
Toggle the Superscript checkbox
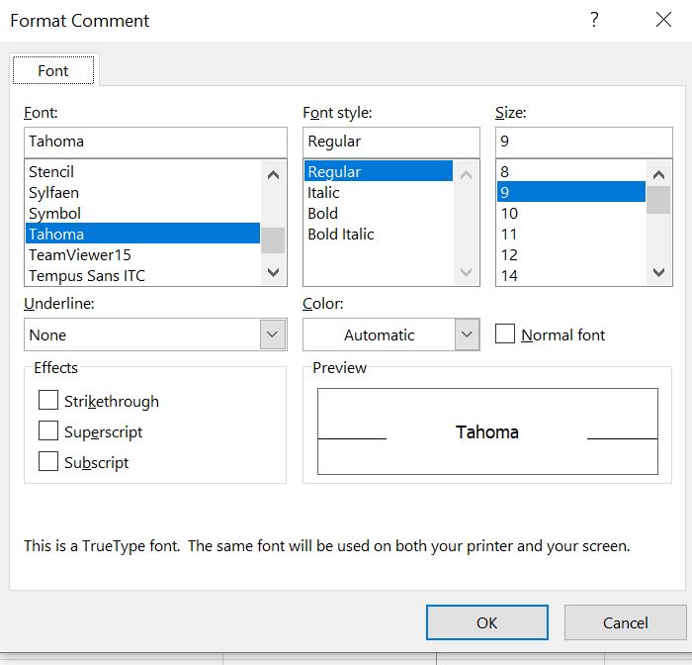click(x=48, y=431)
